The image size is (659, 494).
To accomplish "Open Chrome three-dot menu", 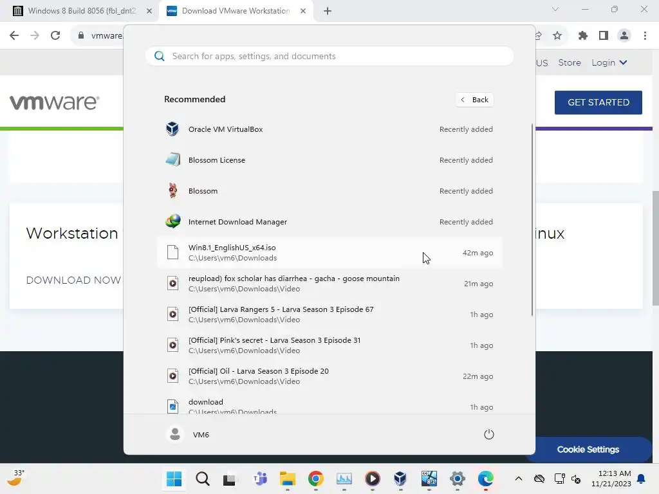I will (x=645, y=35).
